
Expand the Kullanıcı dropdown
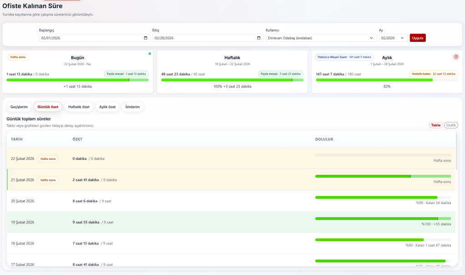tap(321, 38)
